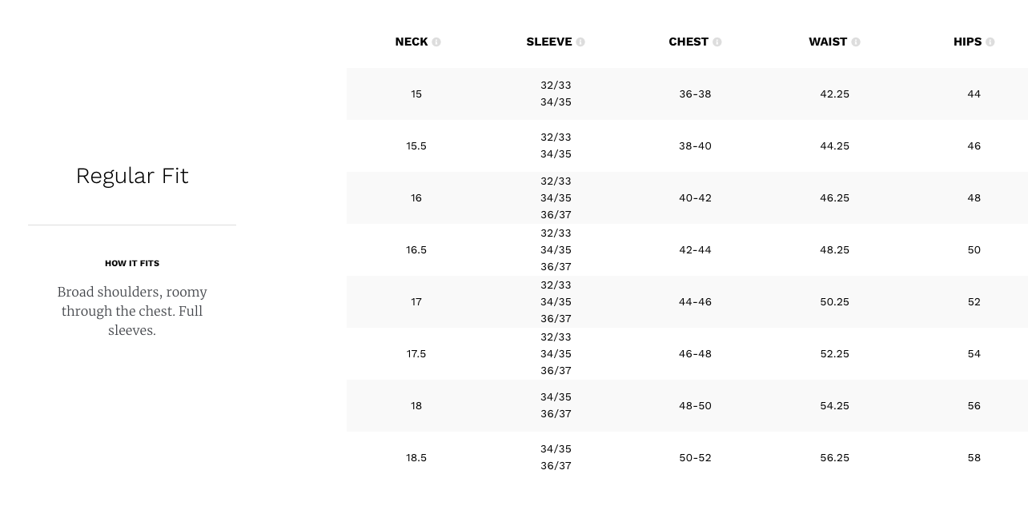Select the neck size 18 cell
Screen dimensions: 1028x514
click(x=416, y=406)
